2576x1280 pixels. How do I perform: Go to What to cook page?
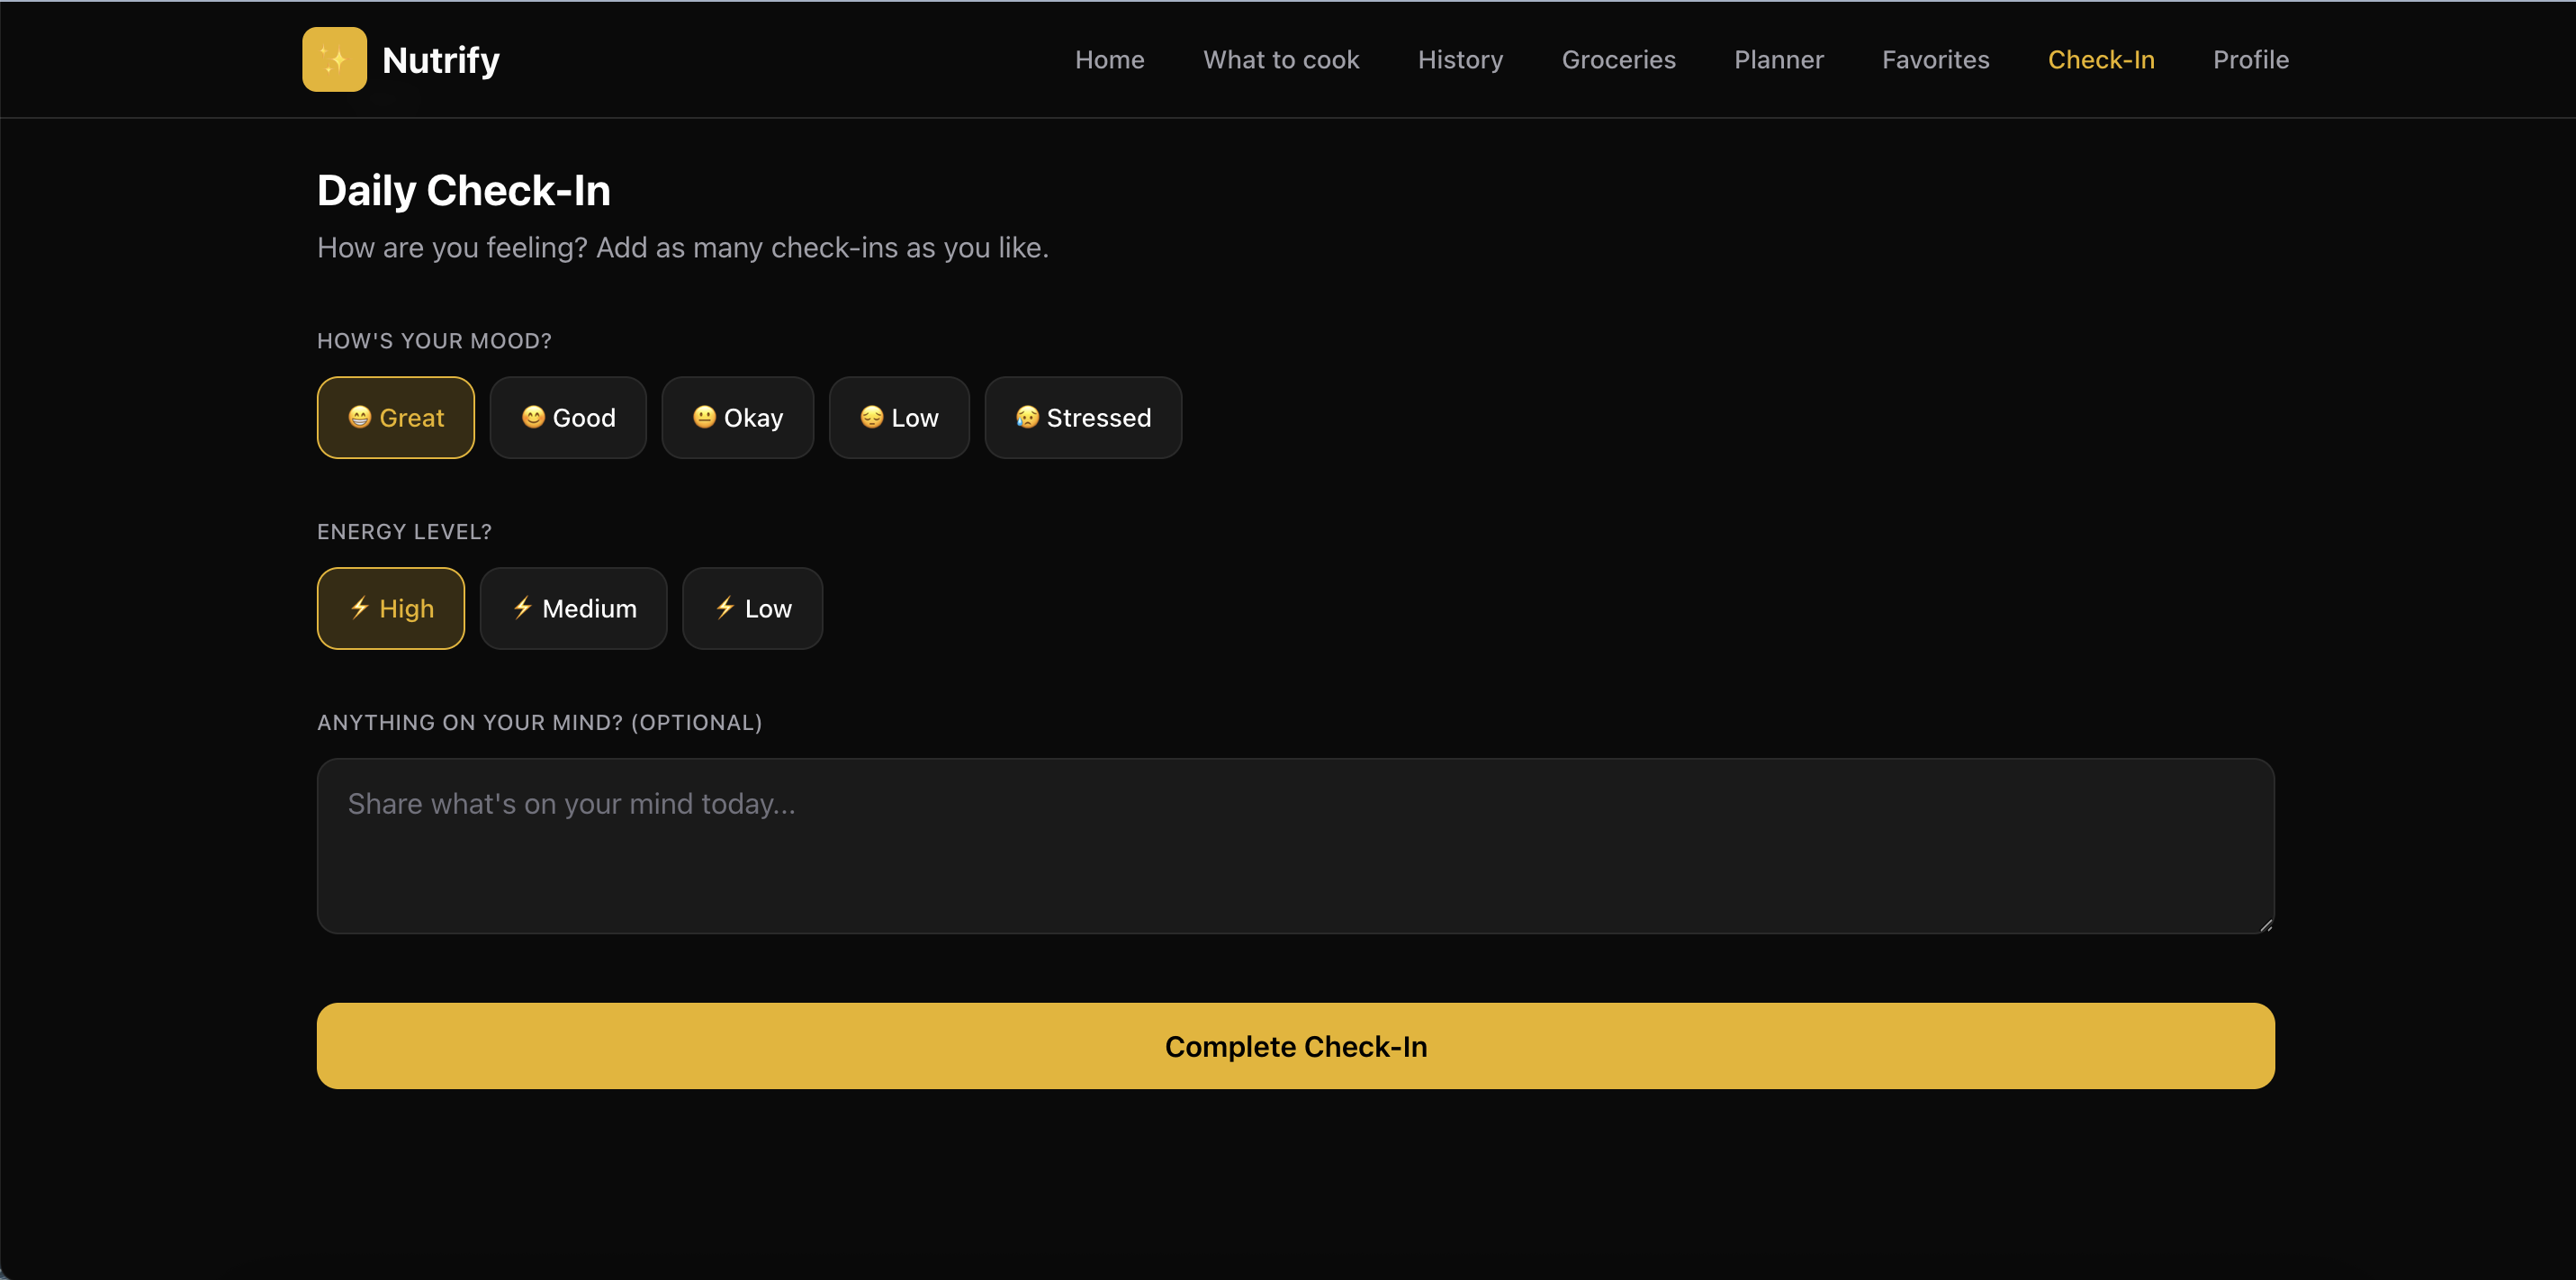pyautogui.click(x=1280, y=60)
